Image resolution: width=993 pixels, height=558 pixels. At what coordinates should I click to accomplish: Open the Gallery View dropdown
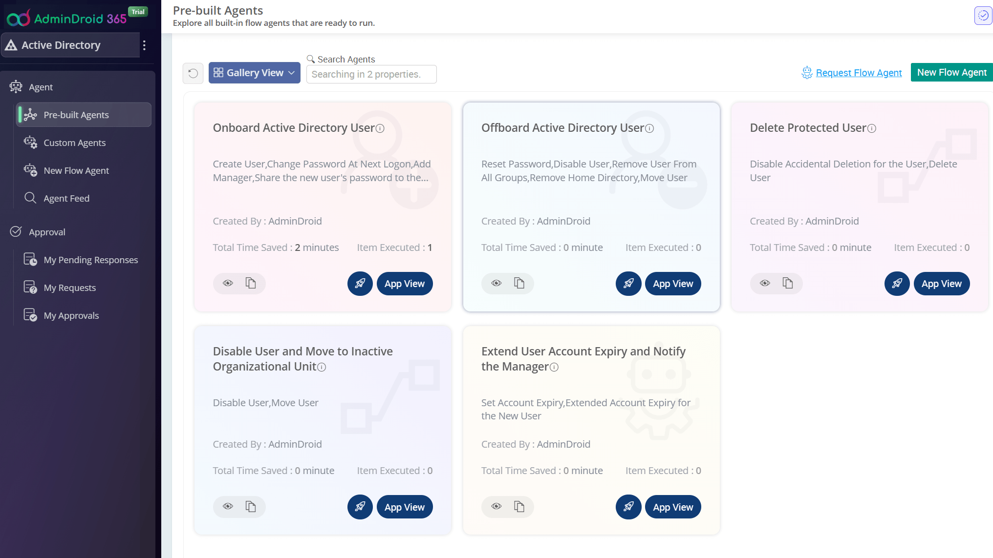pyautogui.click(x=254, y=73)
